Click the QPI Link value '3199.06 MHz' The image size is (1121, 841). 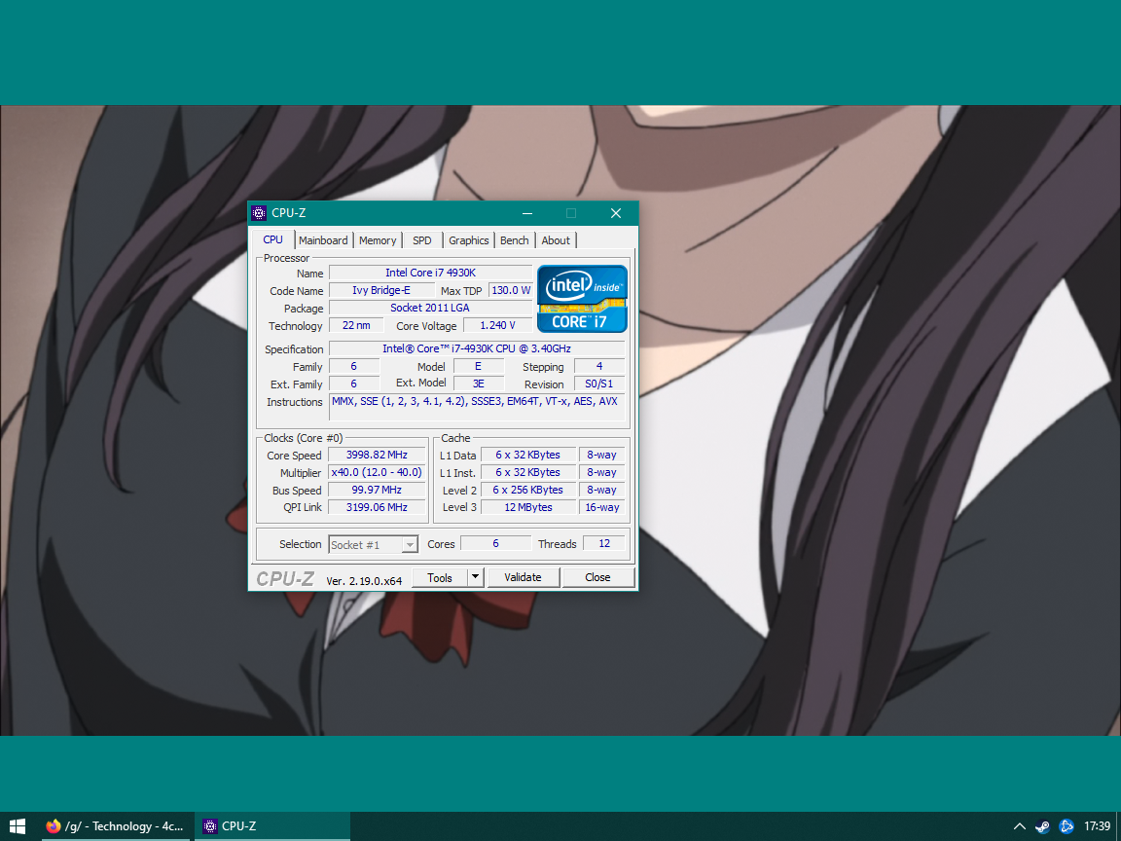[x=377, y=508]
